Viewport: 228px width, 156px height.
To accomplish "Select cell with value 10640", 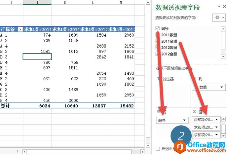I will pyautogui.click(x=65, y=106).
